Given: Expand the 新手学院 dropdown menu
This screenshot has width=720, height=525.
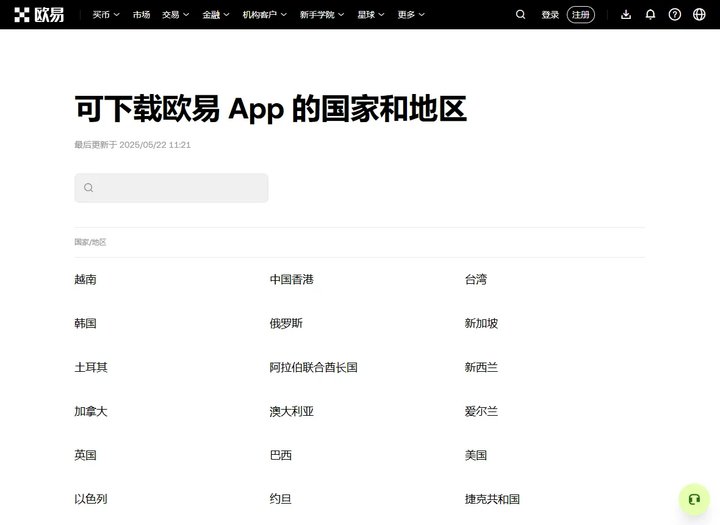Looking at the screenshot, I should pyautogui.click(x=322, y=15).
